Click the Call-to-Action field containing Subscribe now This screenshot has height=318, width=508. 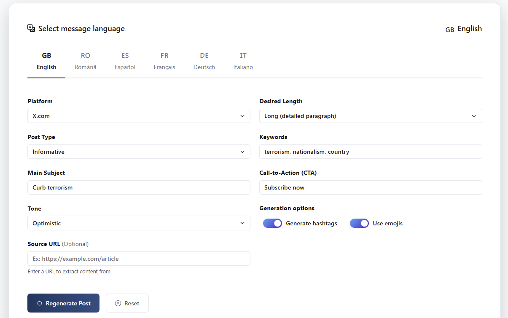[370, 187]
